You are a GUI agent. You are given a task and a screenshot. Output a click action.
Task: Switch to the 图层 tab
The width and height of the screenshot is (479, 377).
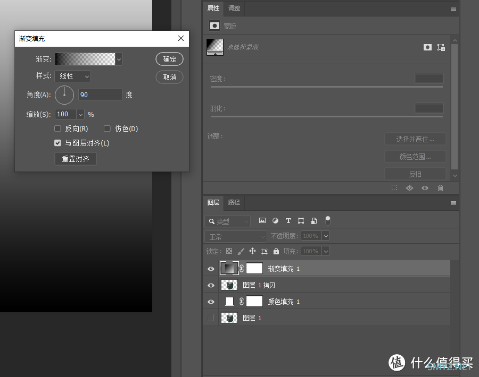coord(213,202)
